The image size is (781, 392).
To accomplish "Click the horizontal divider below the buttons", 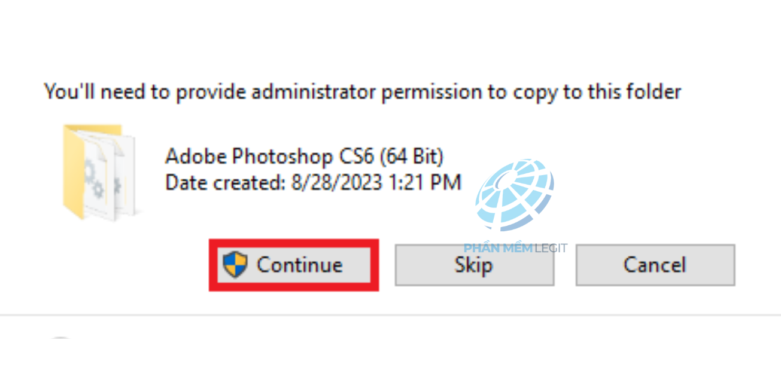I will (x=389, y=315).
